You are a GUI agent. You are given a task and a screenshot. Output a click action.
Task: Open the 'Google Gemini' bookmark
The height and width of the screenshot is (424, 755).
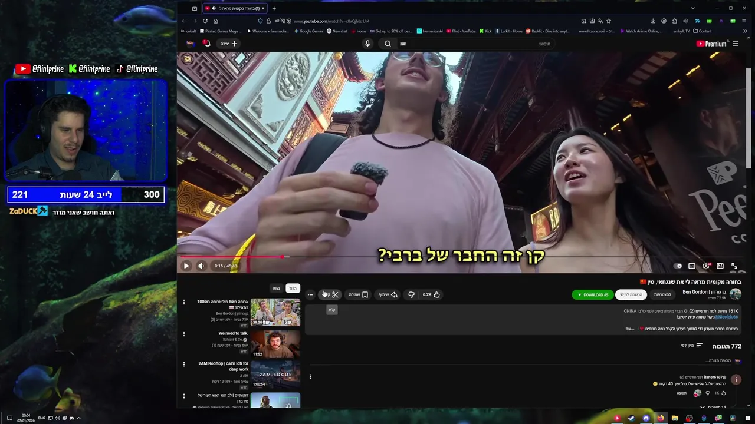[x=308, y=31]
